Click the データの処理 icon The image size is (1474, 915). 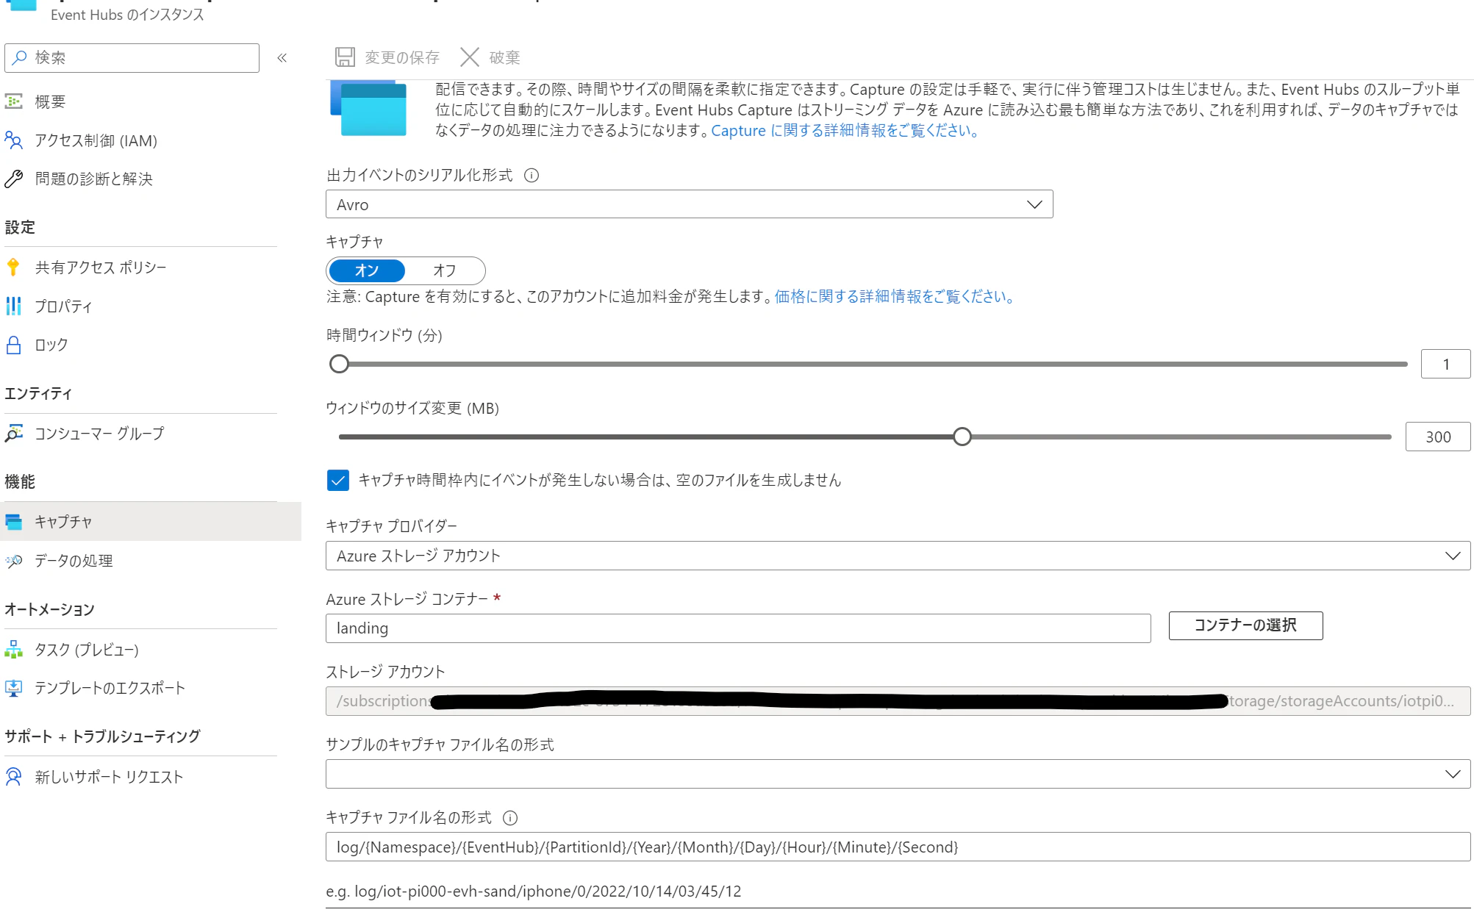pos(13,561)
